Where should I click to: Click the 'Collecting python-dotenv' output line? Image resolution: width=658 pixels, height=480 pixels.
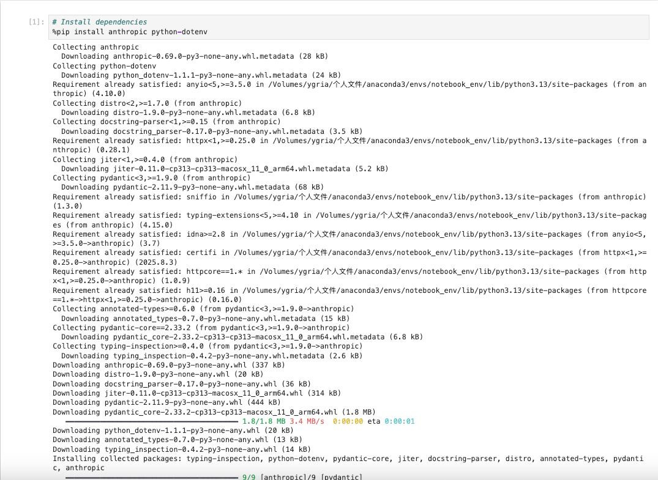(x=104, y=65)
